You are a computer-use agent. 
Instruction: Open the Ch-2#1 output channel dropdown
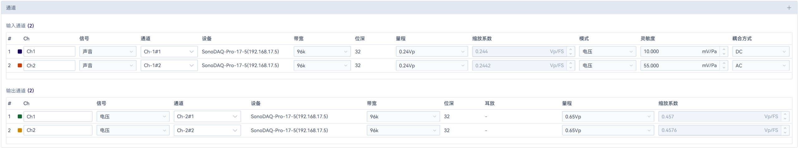(207, 117)
